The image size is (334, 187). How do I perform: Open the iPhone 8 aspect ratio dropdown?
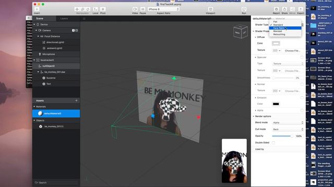click(x=163, y=9)
